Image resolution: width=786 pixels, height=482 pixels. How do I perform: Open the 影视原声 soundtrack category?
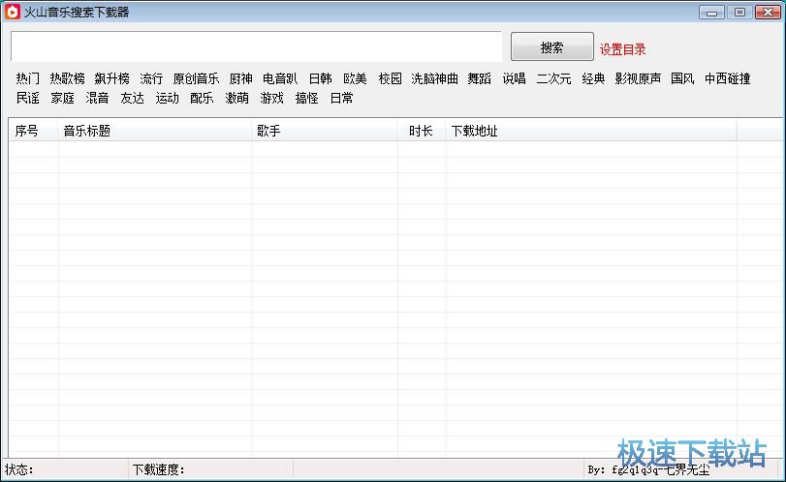coord(638,78)
